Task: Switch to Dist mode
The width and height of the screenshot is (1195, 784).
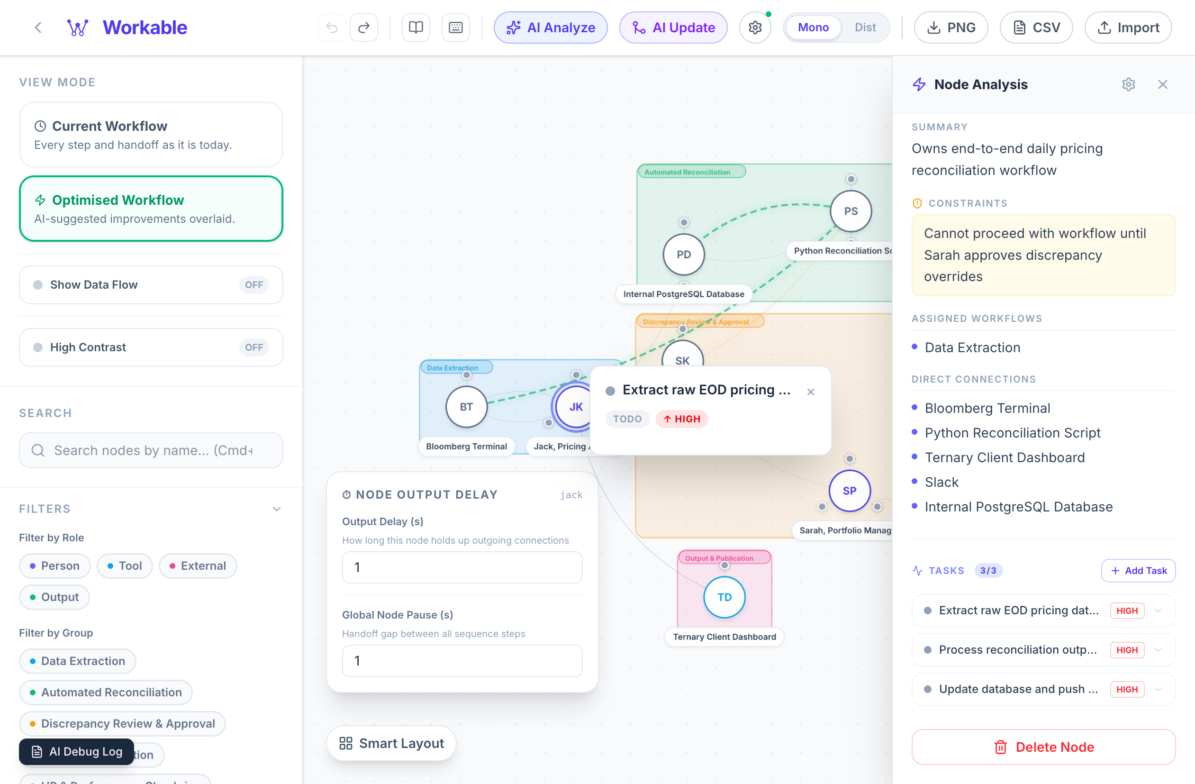Action: click(x=865, y=27)
